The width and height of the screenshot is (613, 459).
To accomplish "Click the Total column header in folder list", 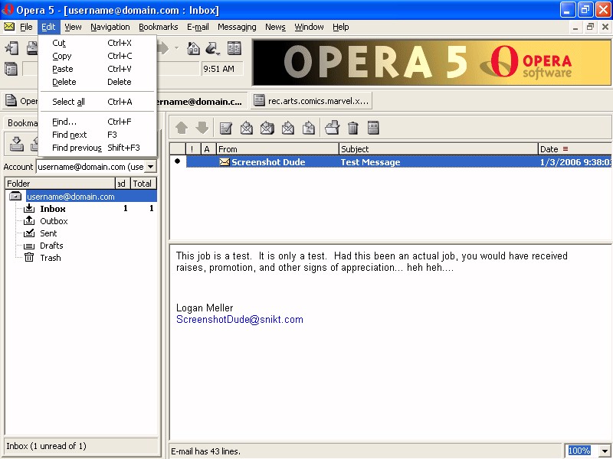I will [x=143, y=183].
